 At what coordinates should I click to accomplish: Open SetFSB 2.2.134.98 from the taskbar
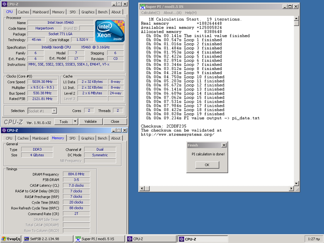click(x=48, y=239)
